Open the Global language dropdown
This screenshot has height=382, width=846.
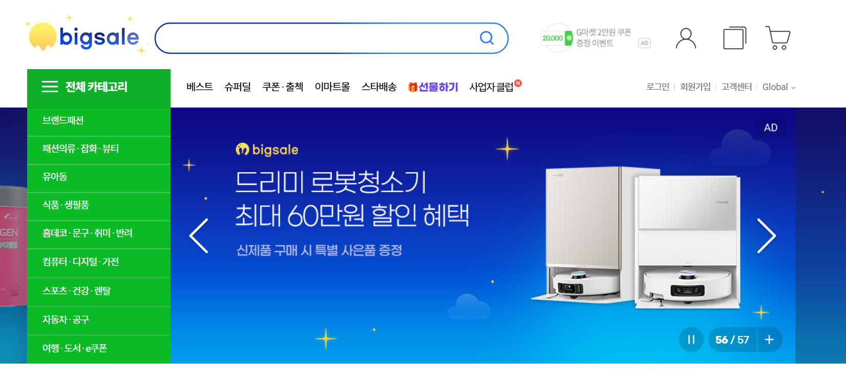tap(778, 87)
